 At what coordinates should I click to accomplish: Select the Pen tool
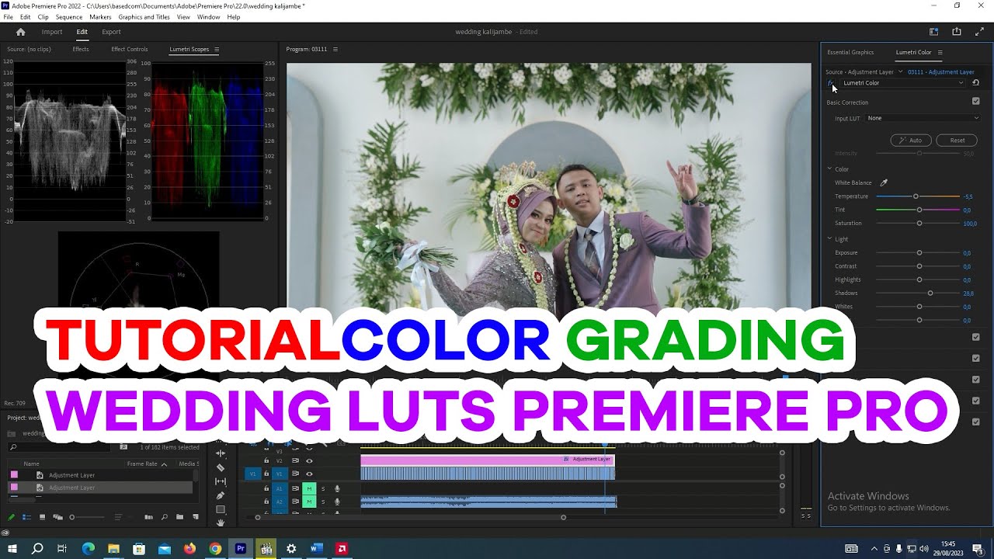tap(221, 495)
